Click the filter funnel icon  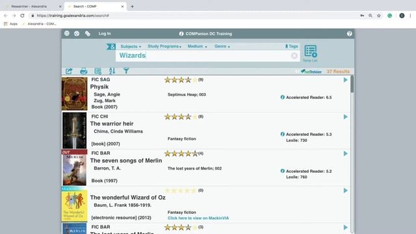[x=126, y=71]
